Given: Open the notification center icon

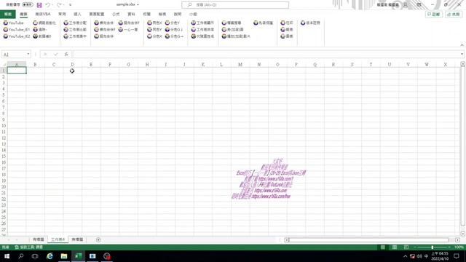Looking at the screenshot, I should (x=457, y=256).
